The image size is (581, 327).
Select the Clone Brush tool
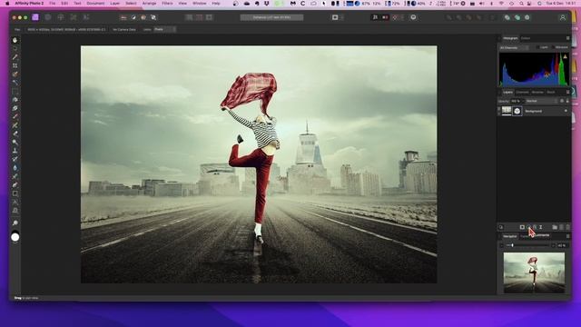click(x=15, y=151)
